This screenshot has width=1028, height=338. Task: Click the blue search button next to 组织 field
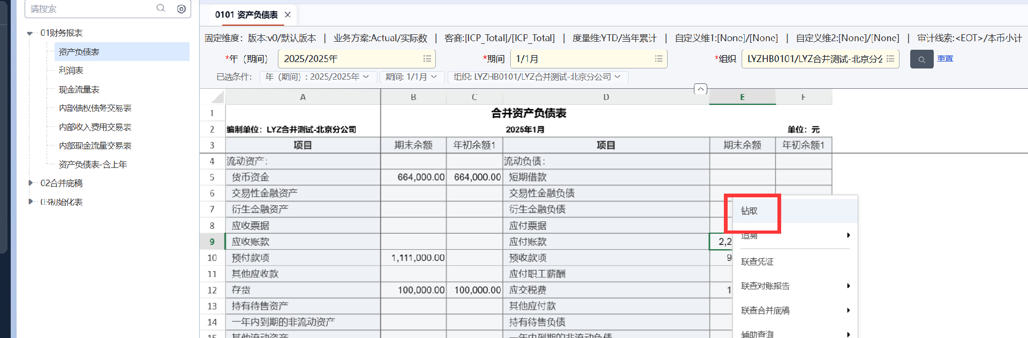pos(921,59)
